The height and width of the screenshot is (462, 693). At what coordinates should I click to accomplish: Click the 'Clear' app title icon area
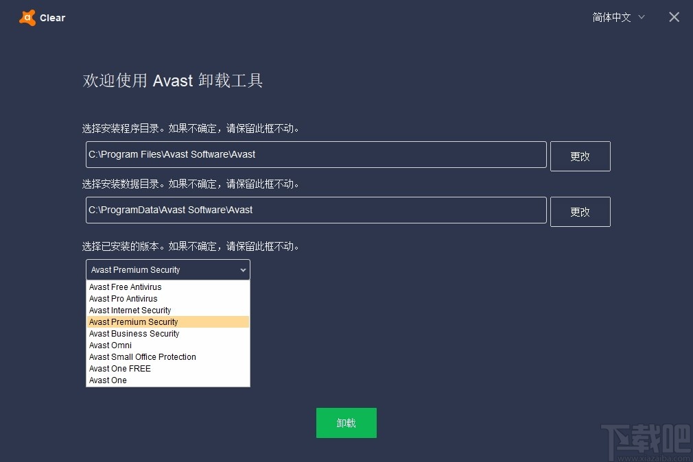(x=41, y=18)
